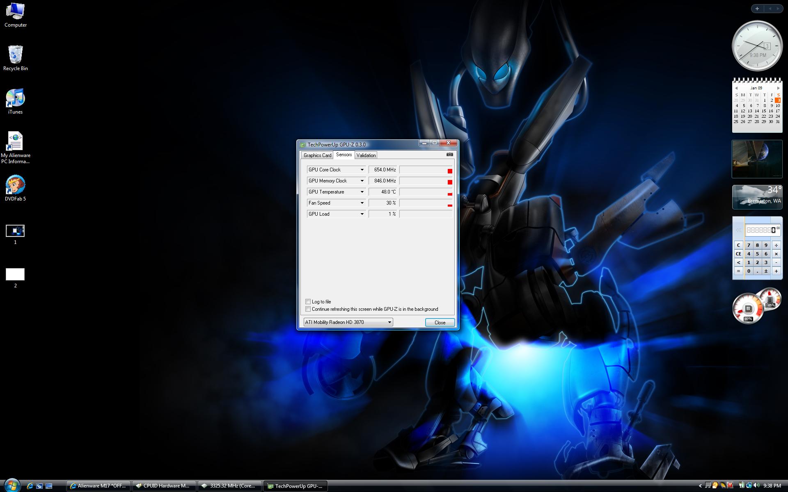The height and width of the screenshot is (492, 788).
Task: Take a GPU-Z screenshot with camera icon
Action: click(449, 155)
